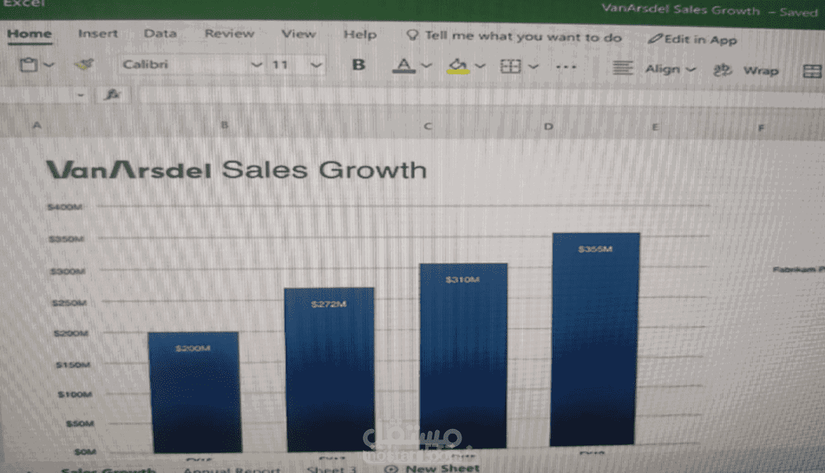Click the merge cells icon at ribbon edge
The height and width of the screenshot is (473, 825).
coord(813,72)
